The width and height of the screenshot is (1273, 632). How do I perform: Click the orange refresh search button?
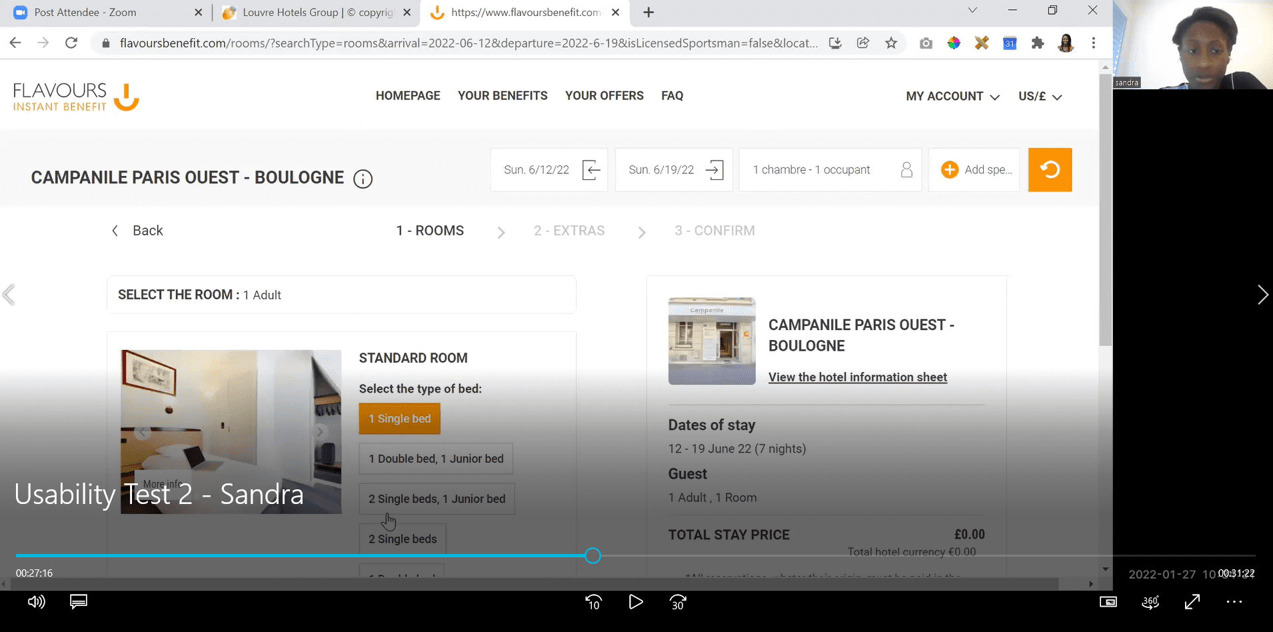pos(1050,170)
